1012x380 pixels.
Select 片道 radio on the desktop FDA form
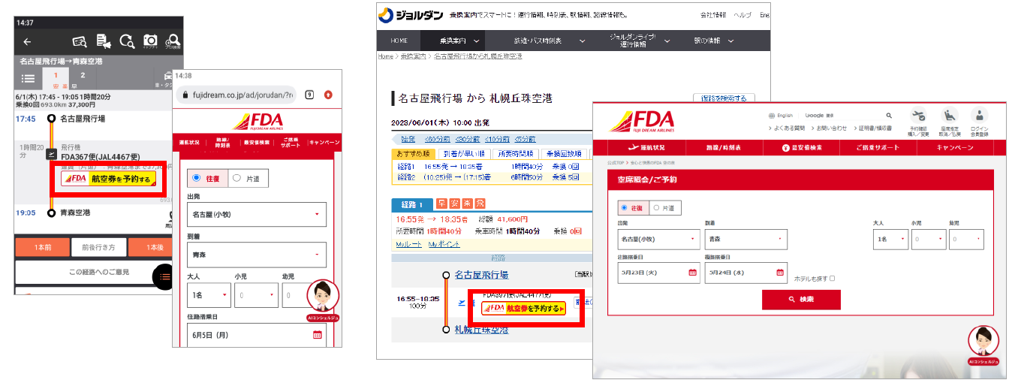coord(655,207)
